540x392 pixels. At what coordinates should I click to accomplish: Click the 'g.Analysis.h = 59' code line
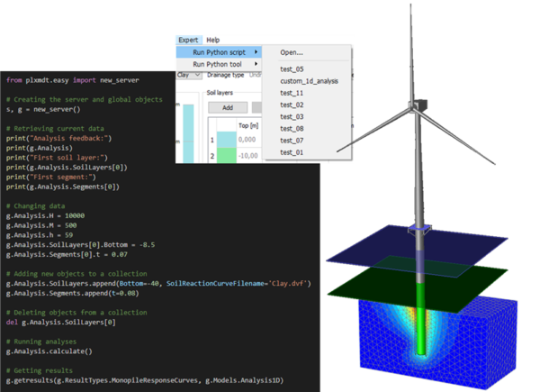coord(40,235)
